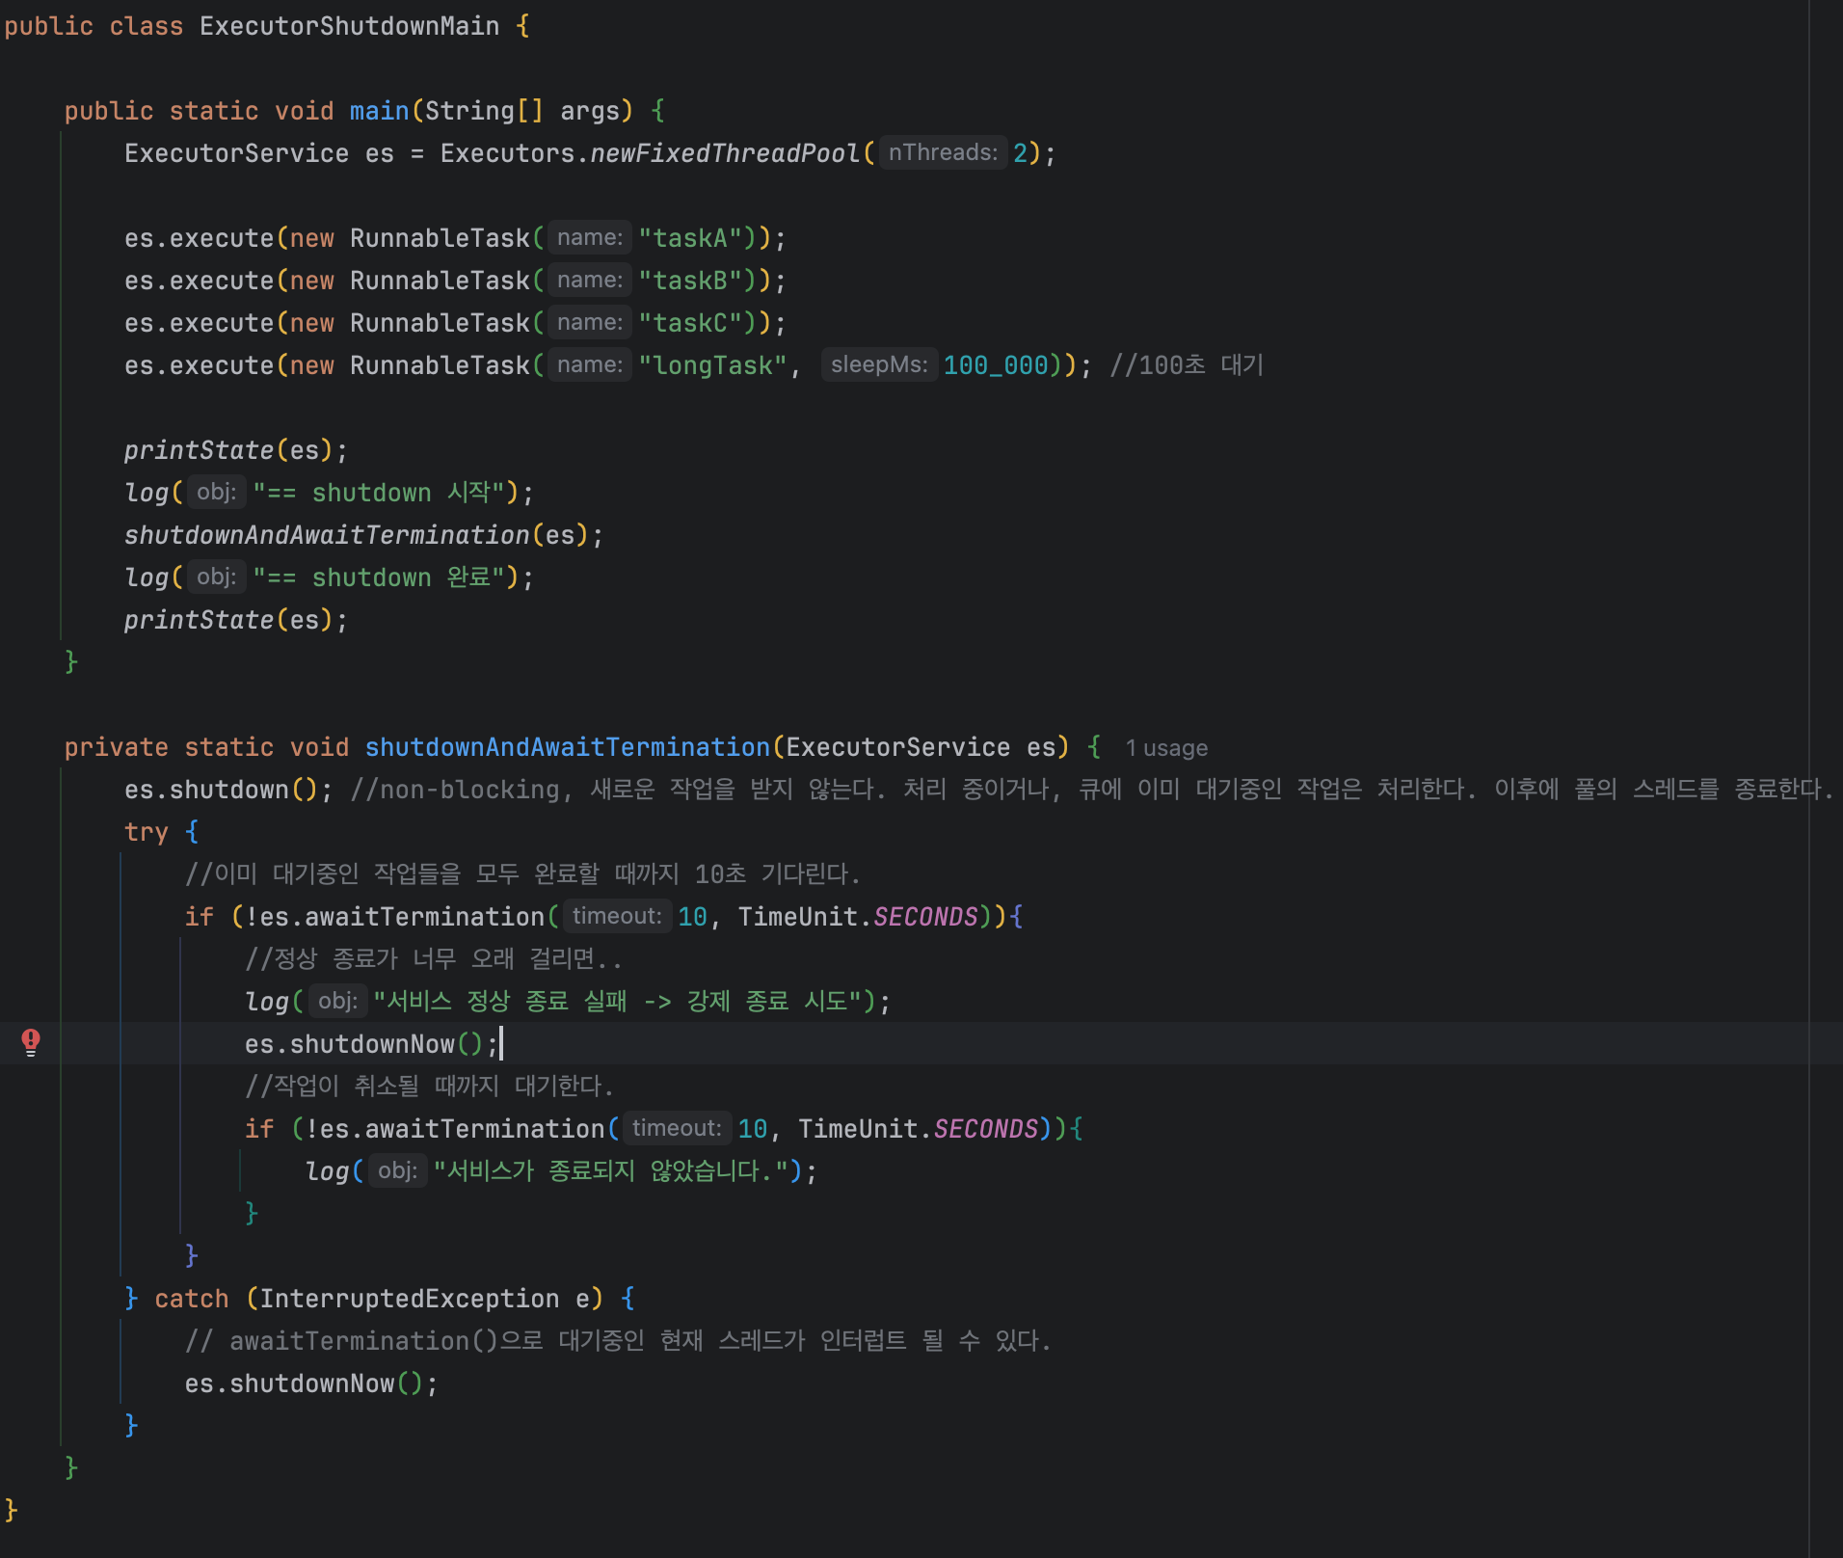Image resolution: width=1843 pixels, height=1558 pixels.
Task: Click the red lightbulb quick-fix icon in gutter
Action: [x=31, y=1042]
